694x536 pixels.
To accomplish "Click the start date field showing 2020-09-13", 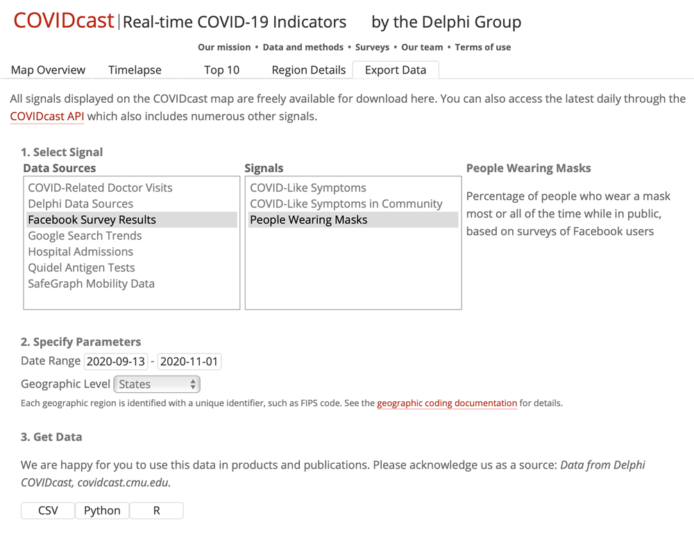I will pyautogui.click(x=115, y=361).
